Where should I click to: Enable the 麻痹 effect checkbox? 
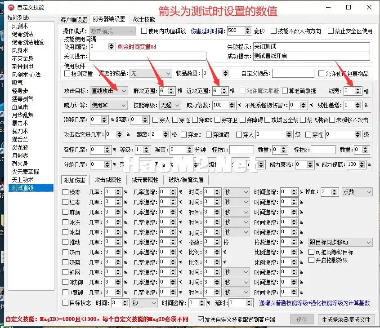pos(66,212)
